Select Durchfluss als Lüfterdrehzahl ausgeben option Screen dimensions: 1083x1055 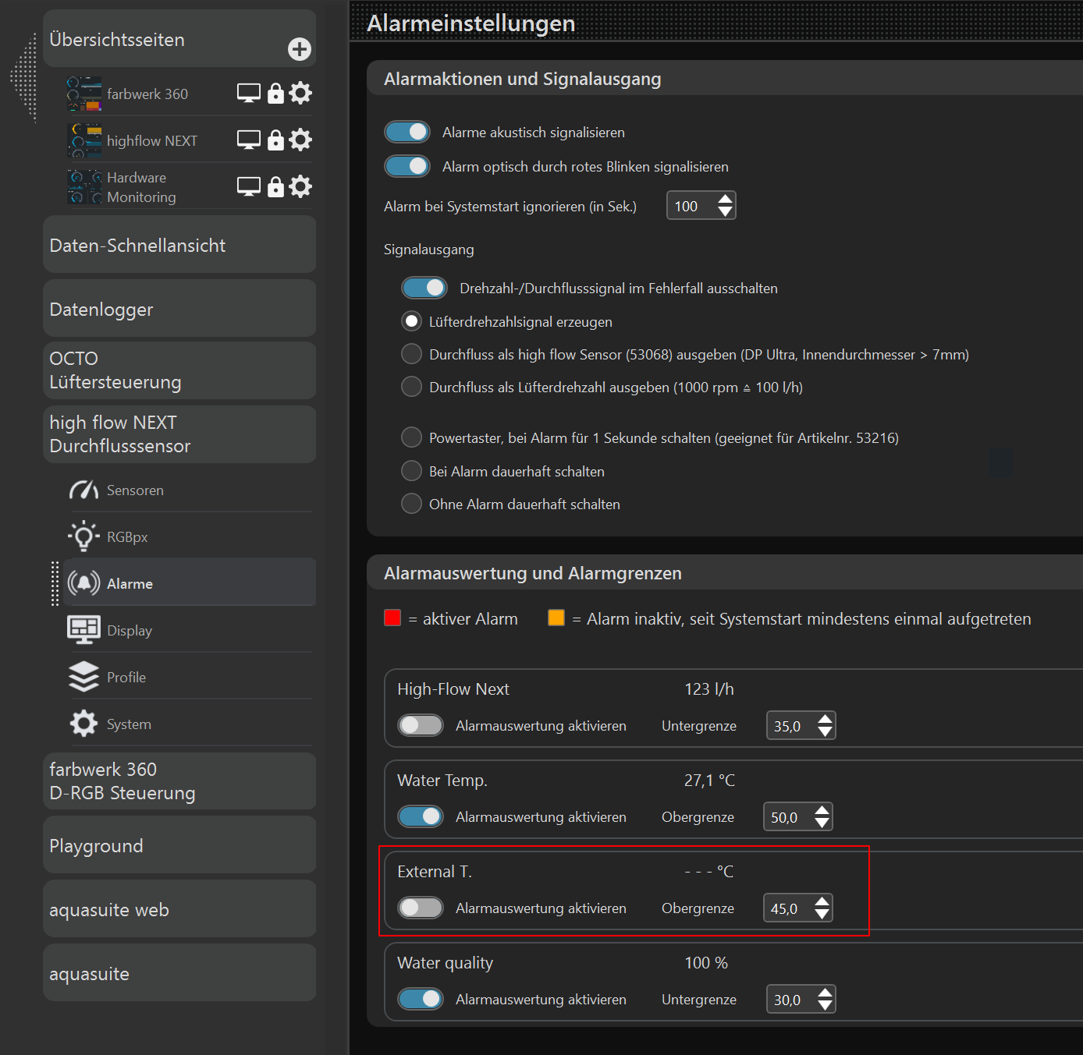[411, 387]
